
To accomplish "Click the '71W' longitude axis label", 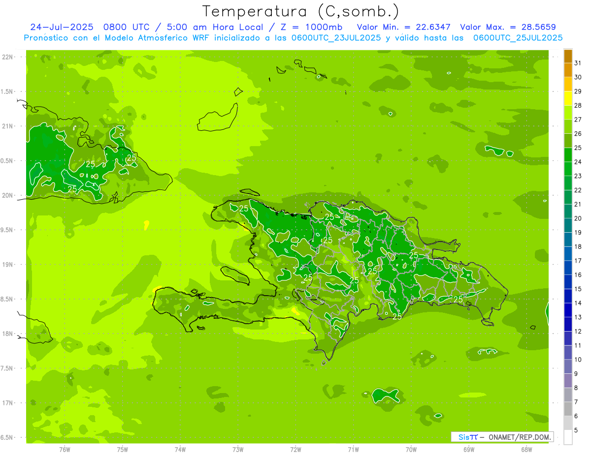I will click(353, 450).
